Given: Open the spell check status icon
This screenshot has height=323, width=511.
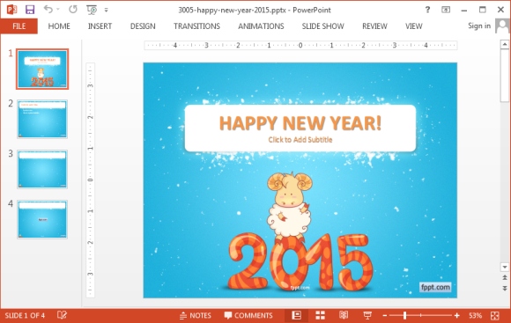Looking at the screenshot, I should point(62,315).
